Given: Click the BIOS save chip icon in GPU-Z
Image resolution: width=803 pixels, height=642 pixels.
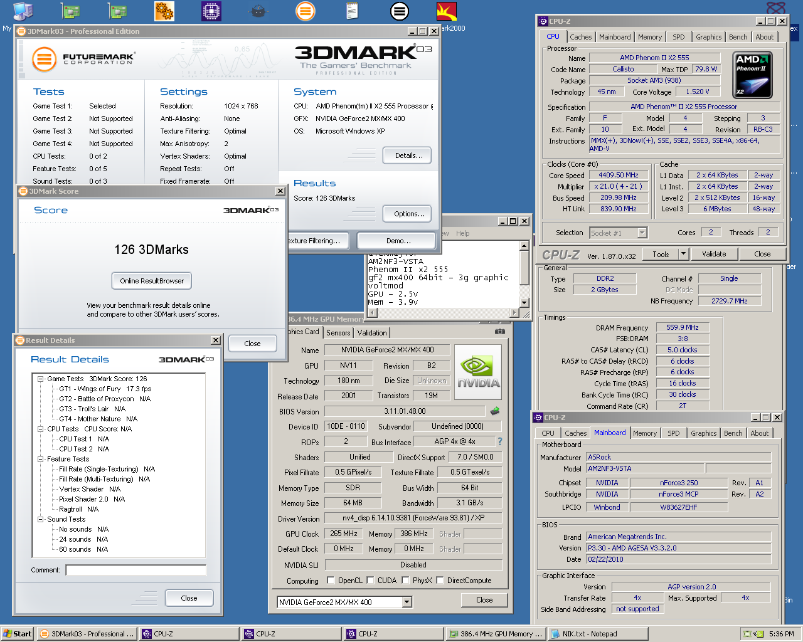Looking at the screenshot, I should [494, 411].
